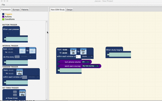This screenshot has width=162, height=101.
Task: Click the Button Trigger palette block
Action: (x=15, y=34)
